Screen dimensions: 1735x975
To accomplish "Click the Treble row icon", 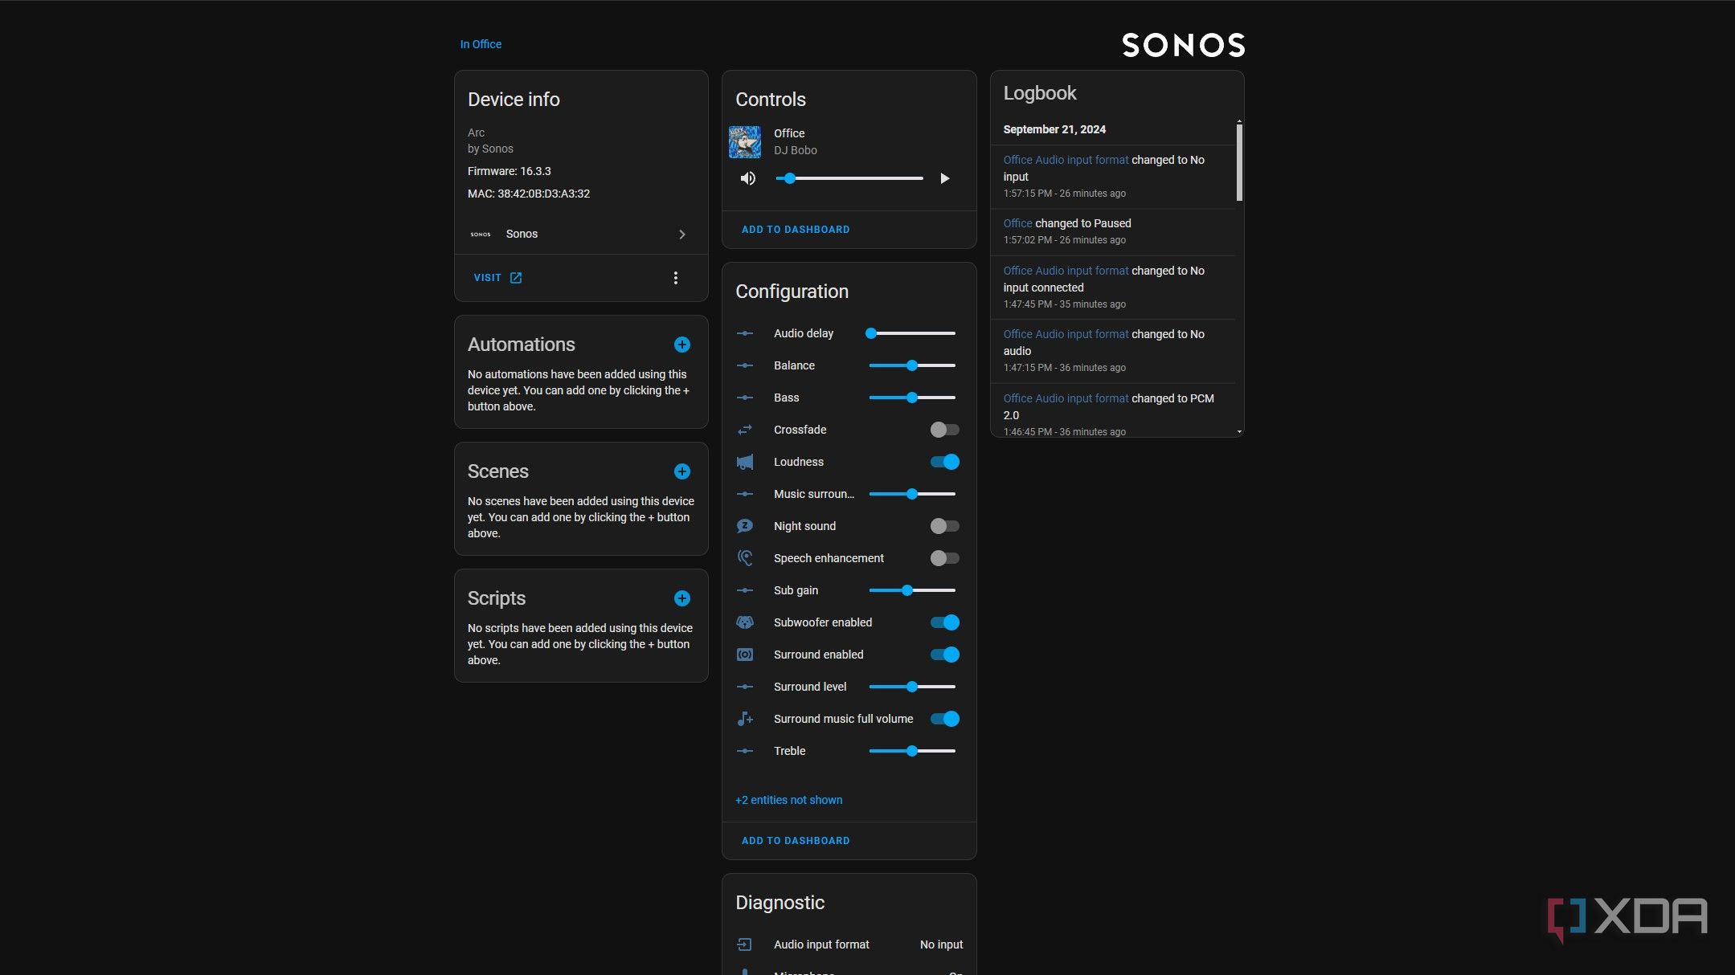I will pyautogui.click(x=745, y=751).
